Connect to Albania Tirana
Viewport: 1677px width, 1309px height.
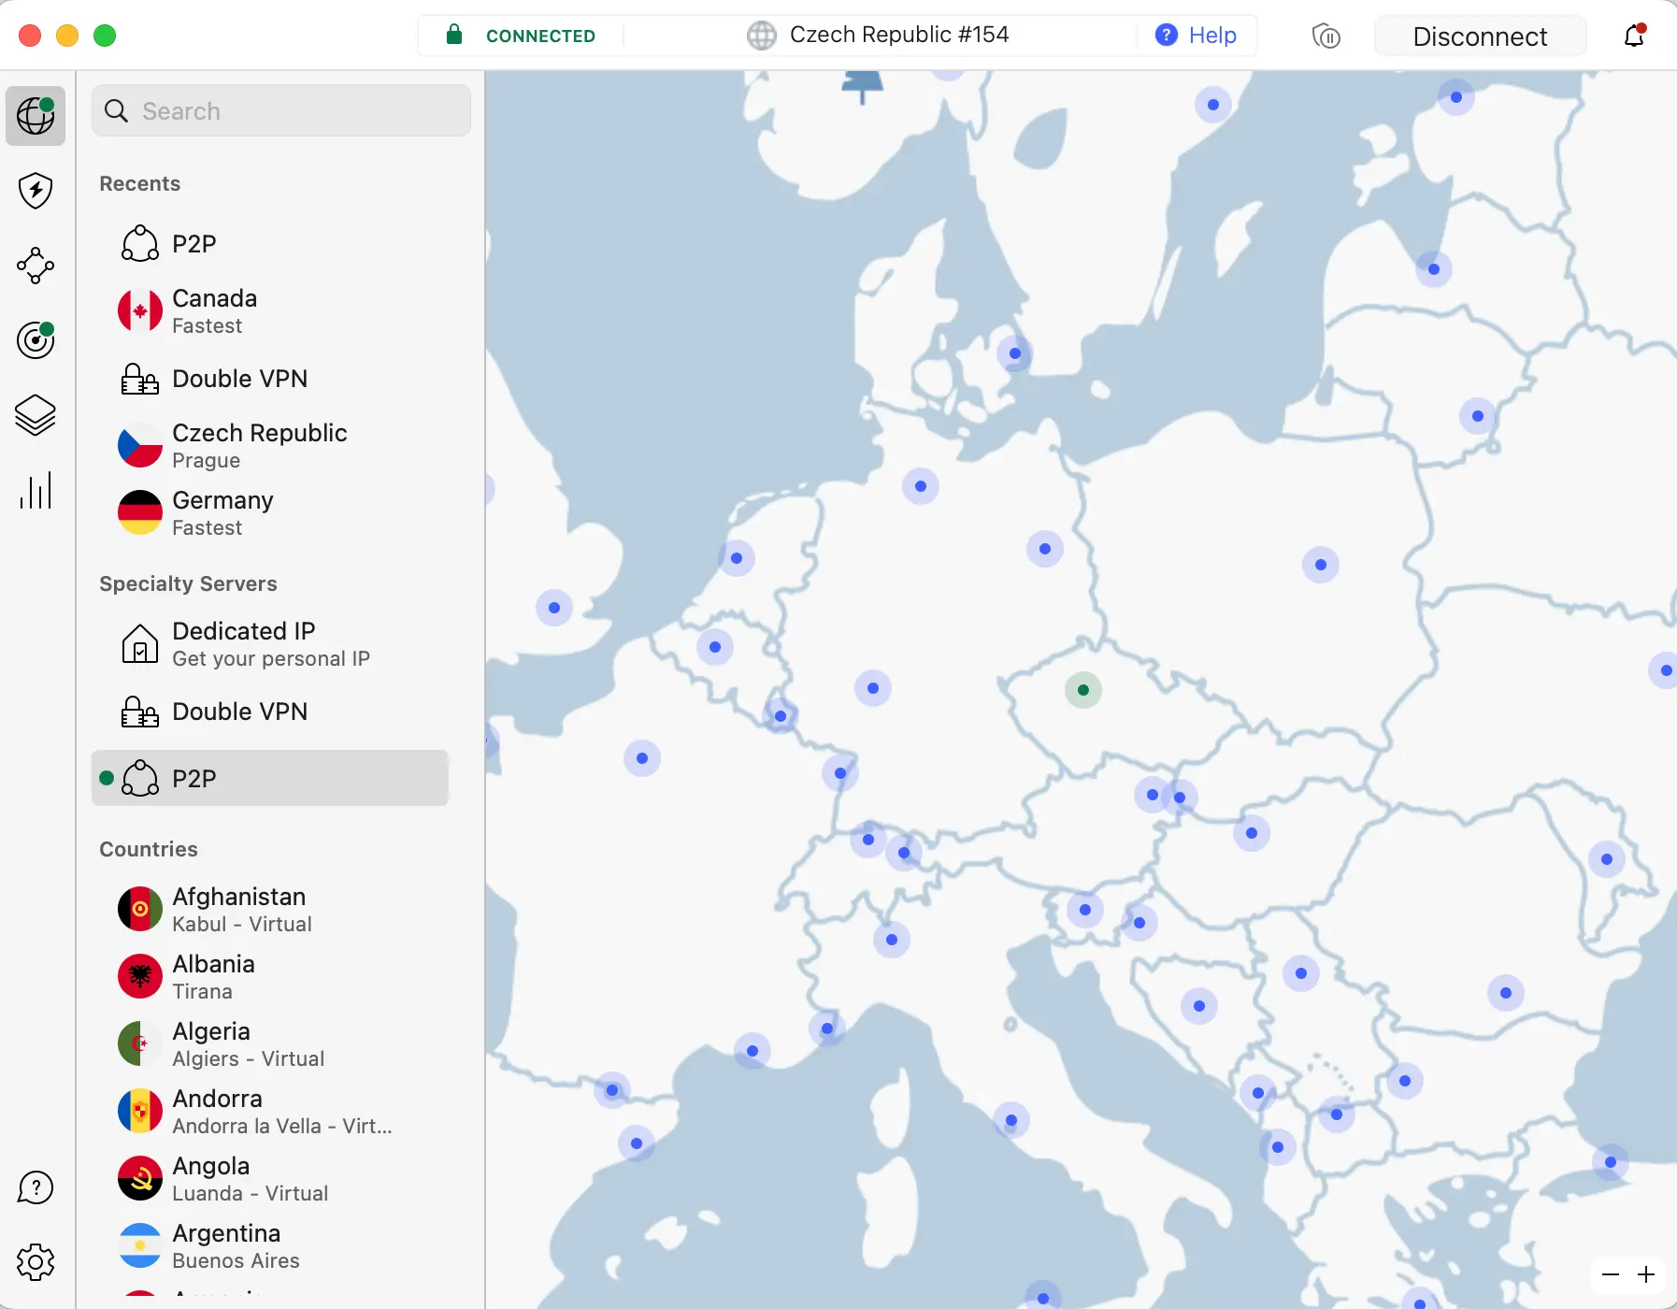point(270,977)
